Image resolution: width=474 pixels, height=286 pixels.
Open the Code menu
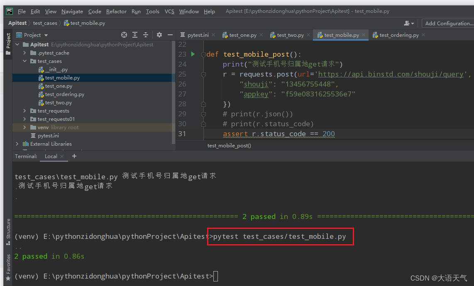[x=95, y=12]
